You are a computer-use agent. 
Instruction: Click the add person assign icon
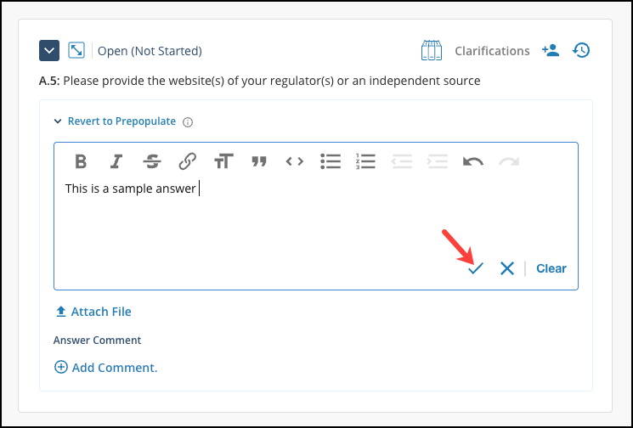coord(551,50)
